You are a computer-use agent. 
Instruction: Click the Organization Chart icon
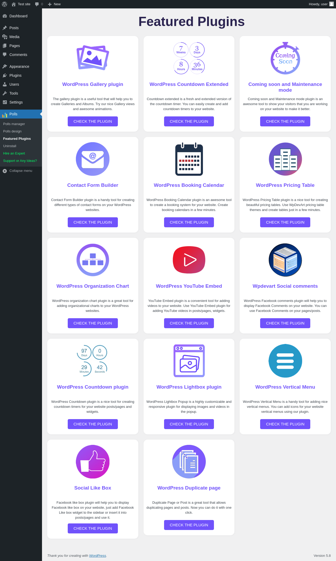[93, 260]
